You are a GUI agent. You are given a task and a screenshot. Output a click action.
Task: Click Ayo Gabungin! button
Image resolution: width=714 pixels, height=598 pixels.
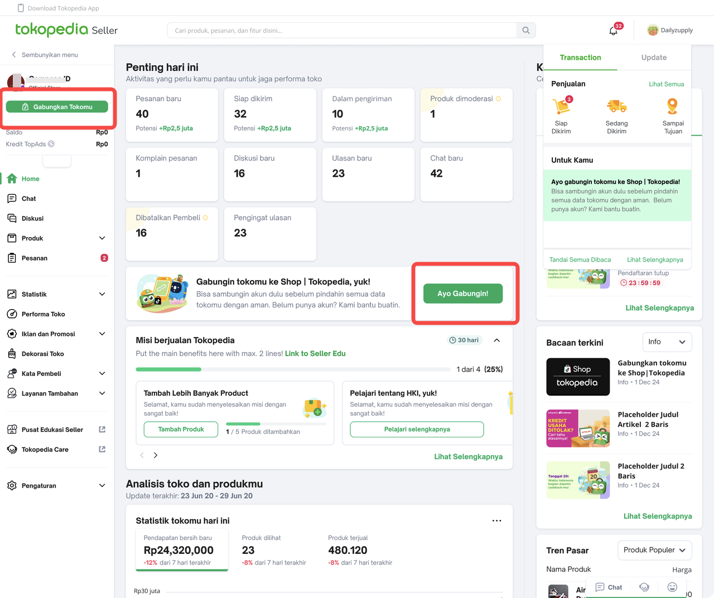coord(463,293)
